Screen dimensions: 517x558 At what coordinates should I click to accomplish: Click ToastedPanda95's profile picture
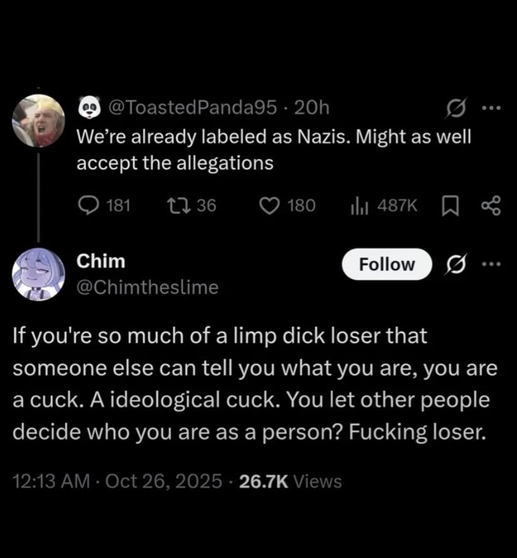tap(38, 120)
